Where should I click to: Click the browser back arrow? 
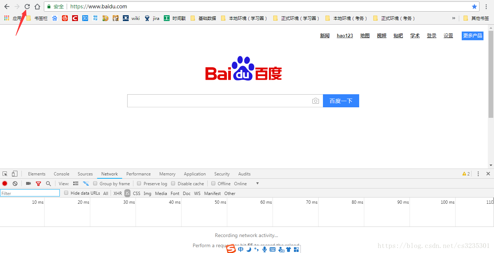7,7
